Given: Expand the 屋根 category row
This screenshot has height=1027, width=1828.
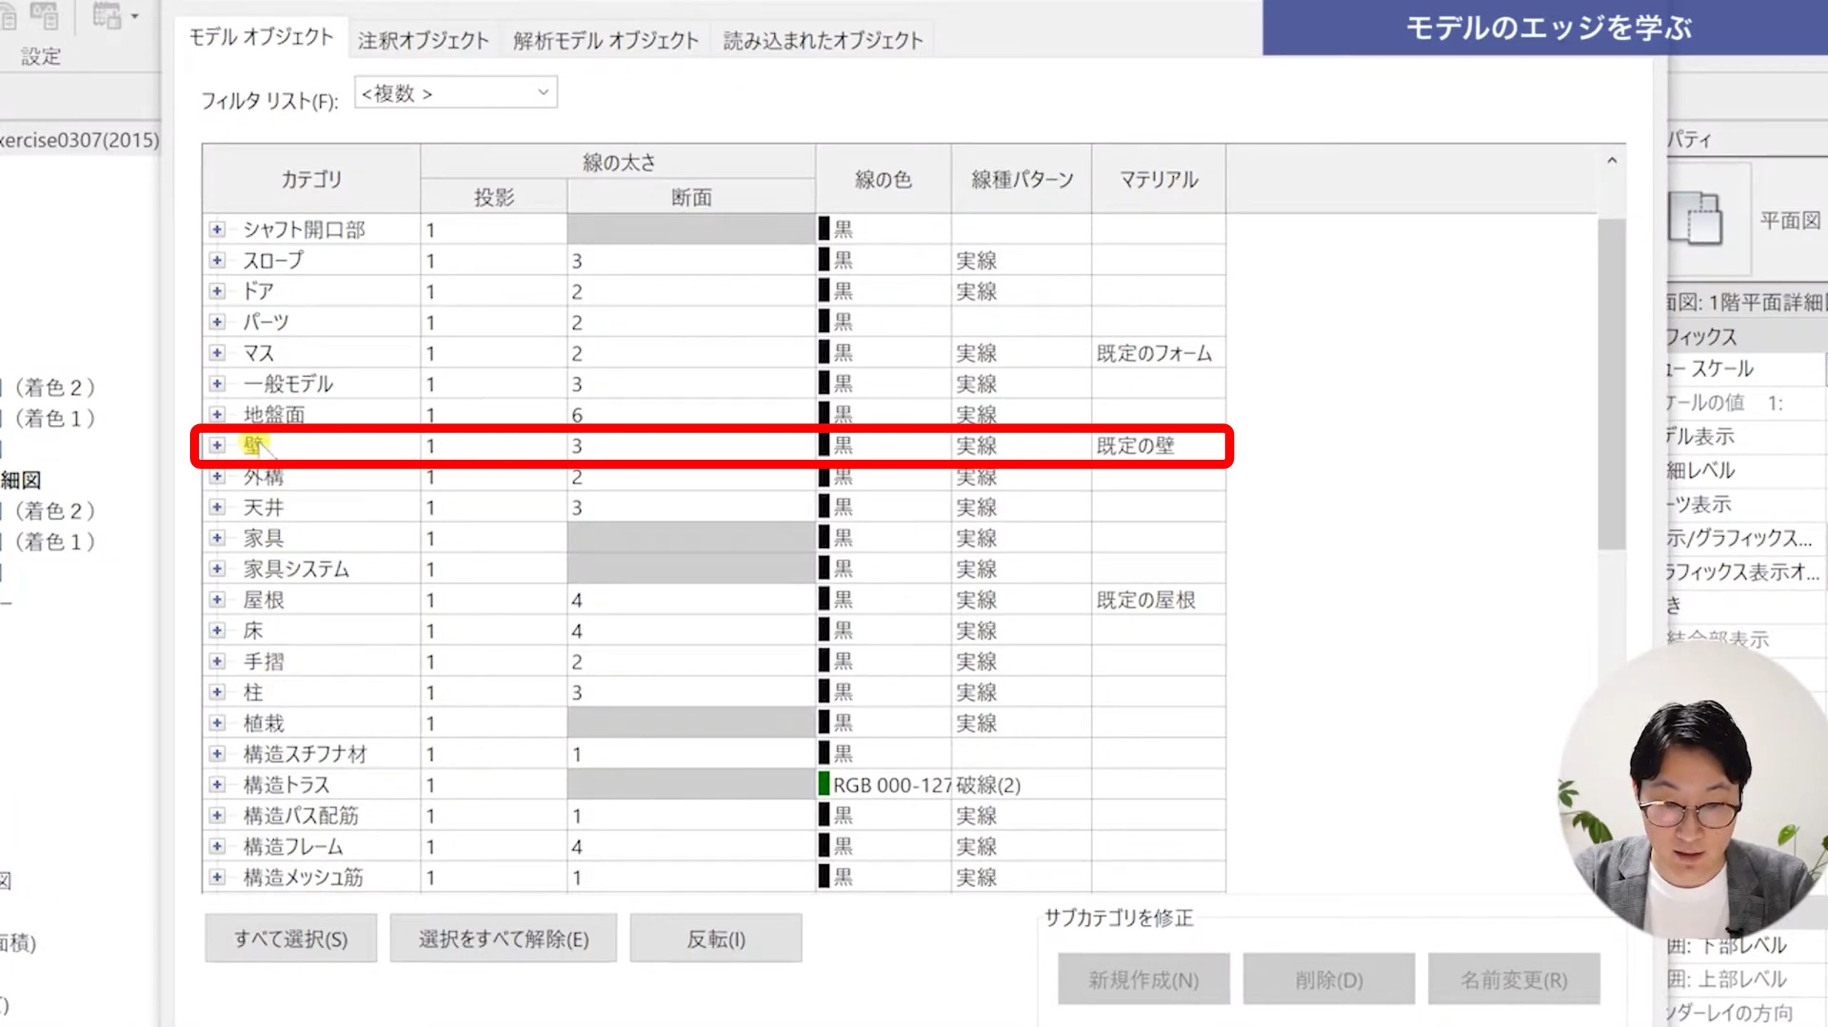Looking at the screenshot, I should pos(217,599).
